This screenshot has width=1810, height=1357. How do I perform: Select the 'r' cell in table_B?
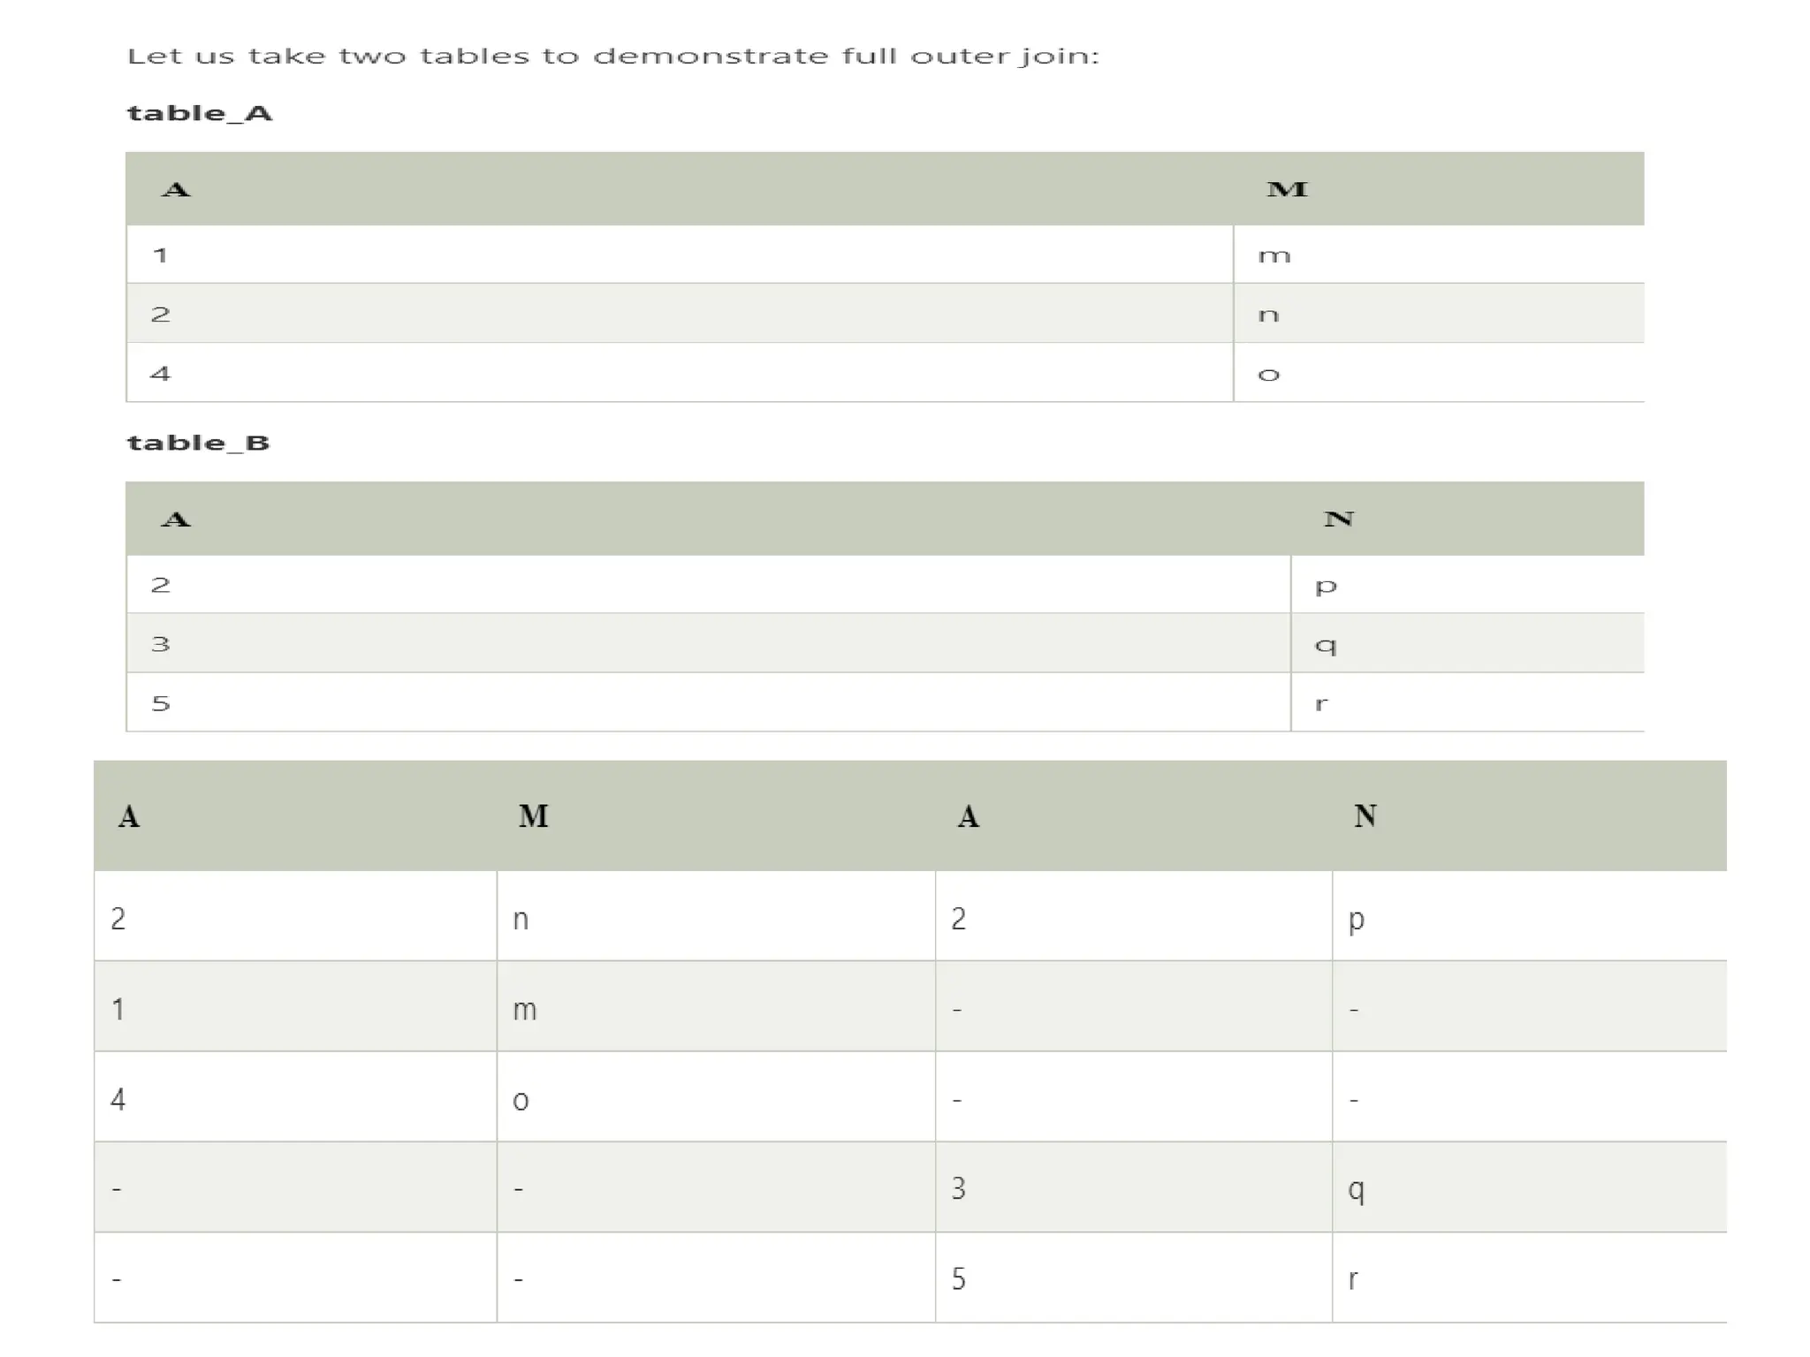(1467, 702)
